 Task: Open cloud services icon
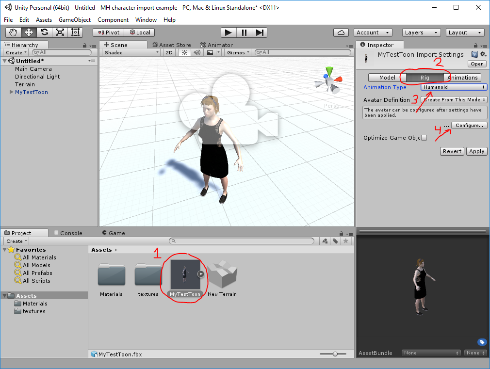341,32
